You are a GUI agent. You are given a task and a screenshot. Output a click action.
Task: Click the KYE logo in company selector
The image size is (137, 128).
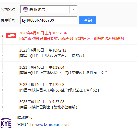26,9
